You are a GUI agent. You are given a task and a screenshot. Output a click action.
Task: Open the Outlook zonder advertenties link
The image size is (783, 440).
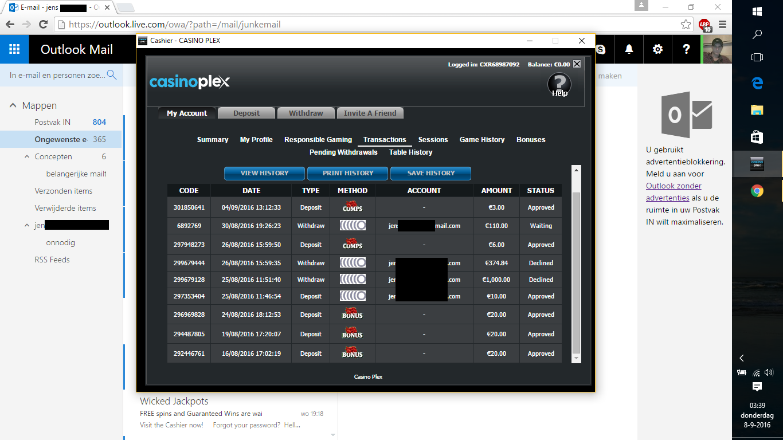(x=674, y=191)
